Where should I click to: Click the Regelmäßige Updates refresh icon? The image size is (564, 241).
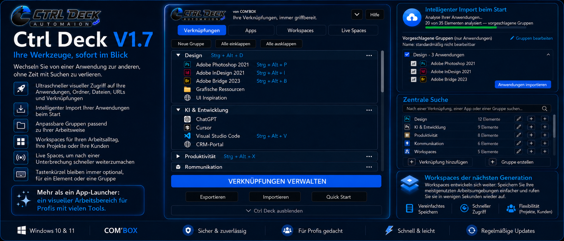(472, 230)
